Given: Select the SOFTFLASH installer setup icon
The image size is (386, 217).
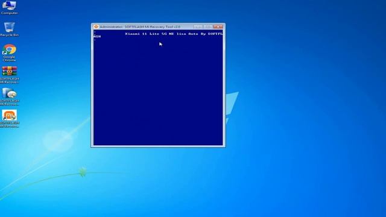Looking at the screenshot, I should (x=10, y=97).
